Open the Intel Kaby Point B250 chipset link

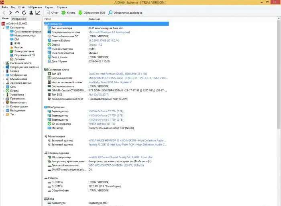[x=110, y=82]
